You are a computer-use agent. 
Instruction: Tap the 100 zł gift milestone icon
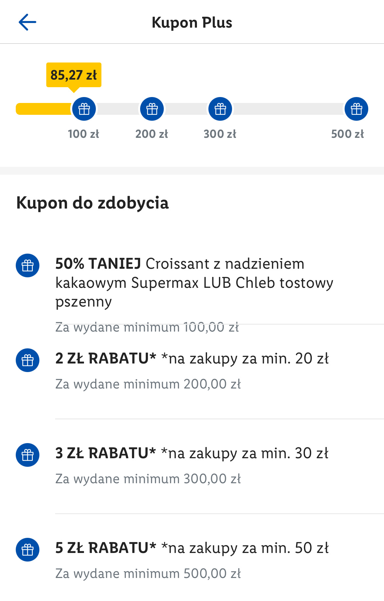(84, 109)
